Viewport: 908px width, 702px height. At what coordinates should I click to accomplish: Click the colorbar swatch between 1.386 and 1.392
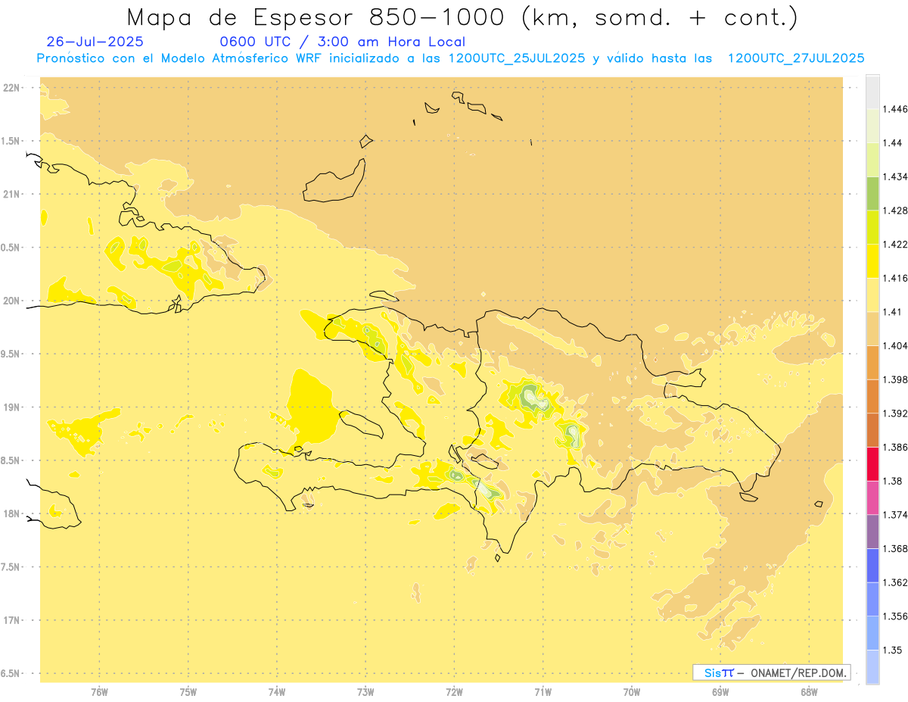coord(872,429)
